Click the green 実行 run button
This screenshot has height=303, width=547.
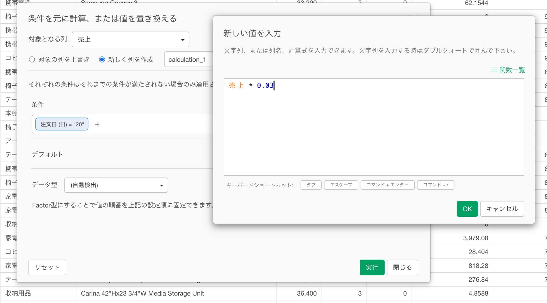[372, 267]
